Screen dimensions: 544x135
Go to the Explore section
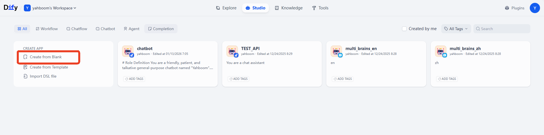coord(226,8)
